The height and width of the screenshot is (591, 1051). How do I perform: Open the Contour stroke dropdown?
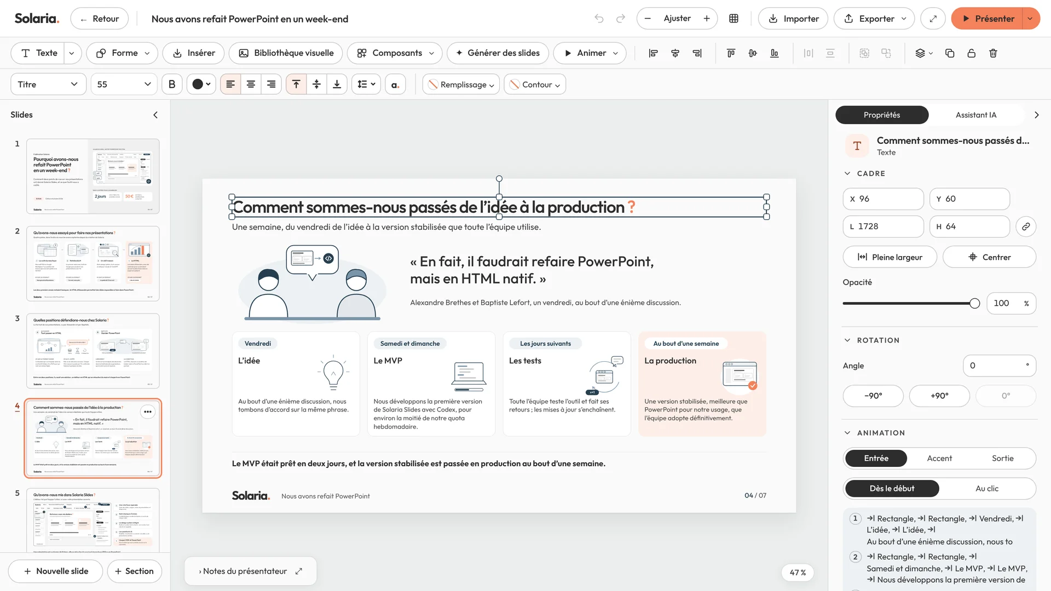[x=535, y=84]
